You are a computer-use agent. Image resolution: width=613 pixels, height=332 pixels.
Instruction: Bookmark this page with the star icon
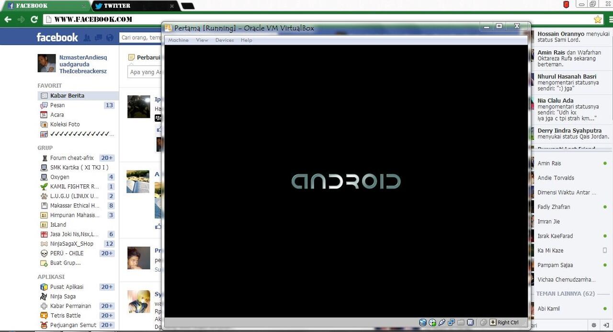(x=598, y=20)
